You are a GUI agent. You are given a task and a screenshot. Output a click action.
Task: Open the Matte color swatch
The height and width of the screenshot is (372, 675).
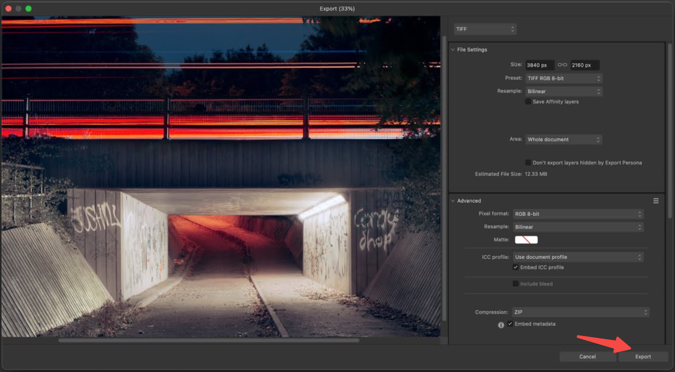click(526, 239)
